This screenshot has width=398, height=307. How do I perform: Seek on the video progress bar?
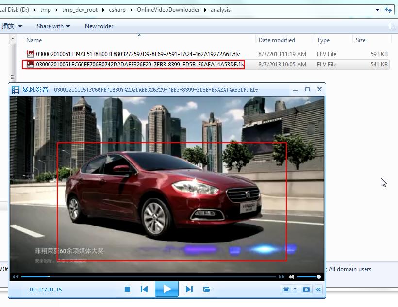149,277
